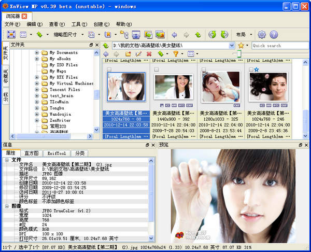This screenshot has width=311, height=252.
Task: Click the rename pencil icon
Action: 138,54
